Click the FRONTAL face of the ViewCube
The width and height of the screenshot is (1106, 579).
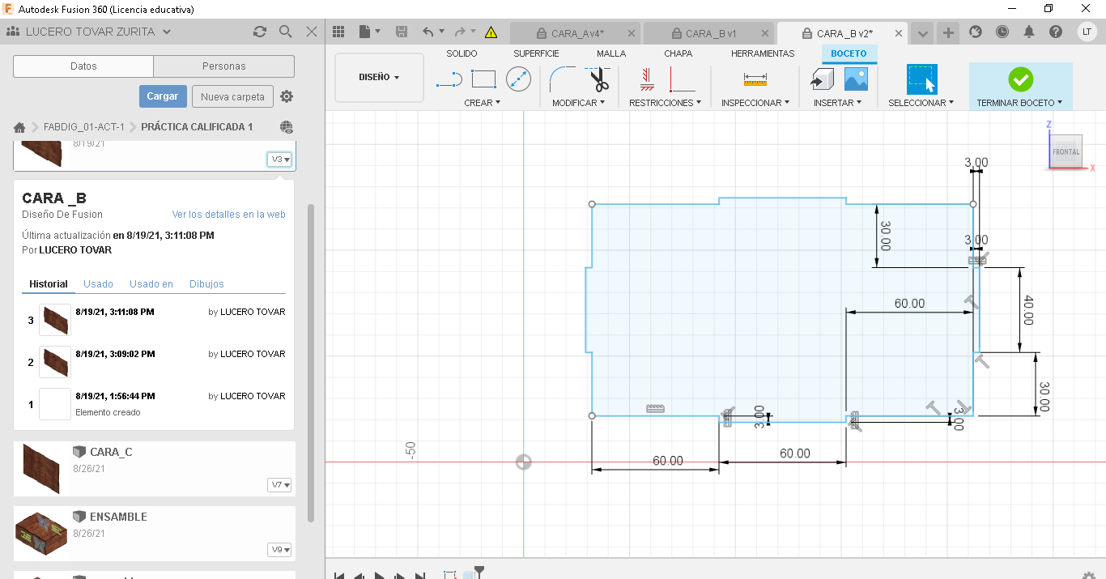[x=1066, y=151]
